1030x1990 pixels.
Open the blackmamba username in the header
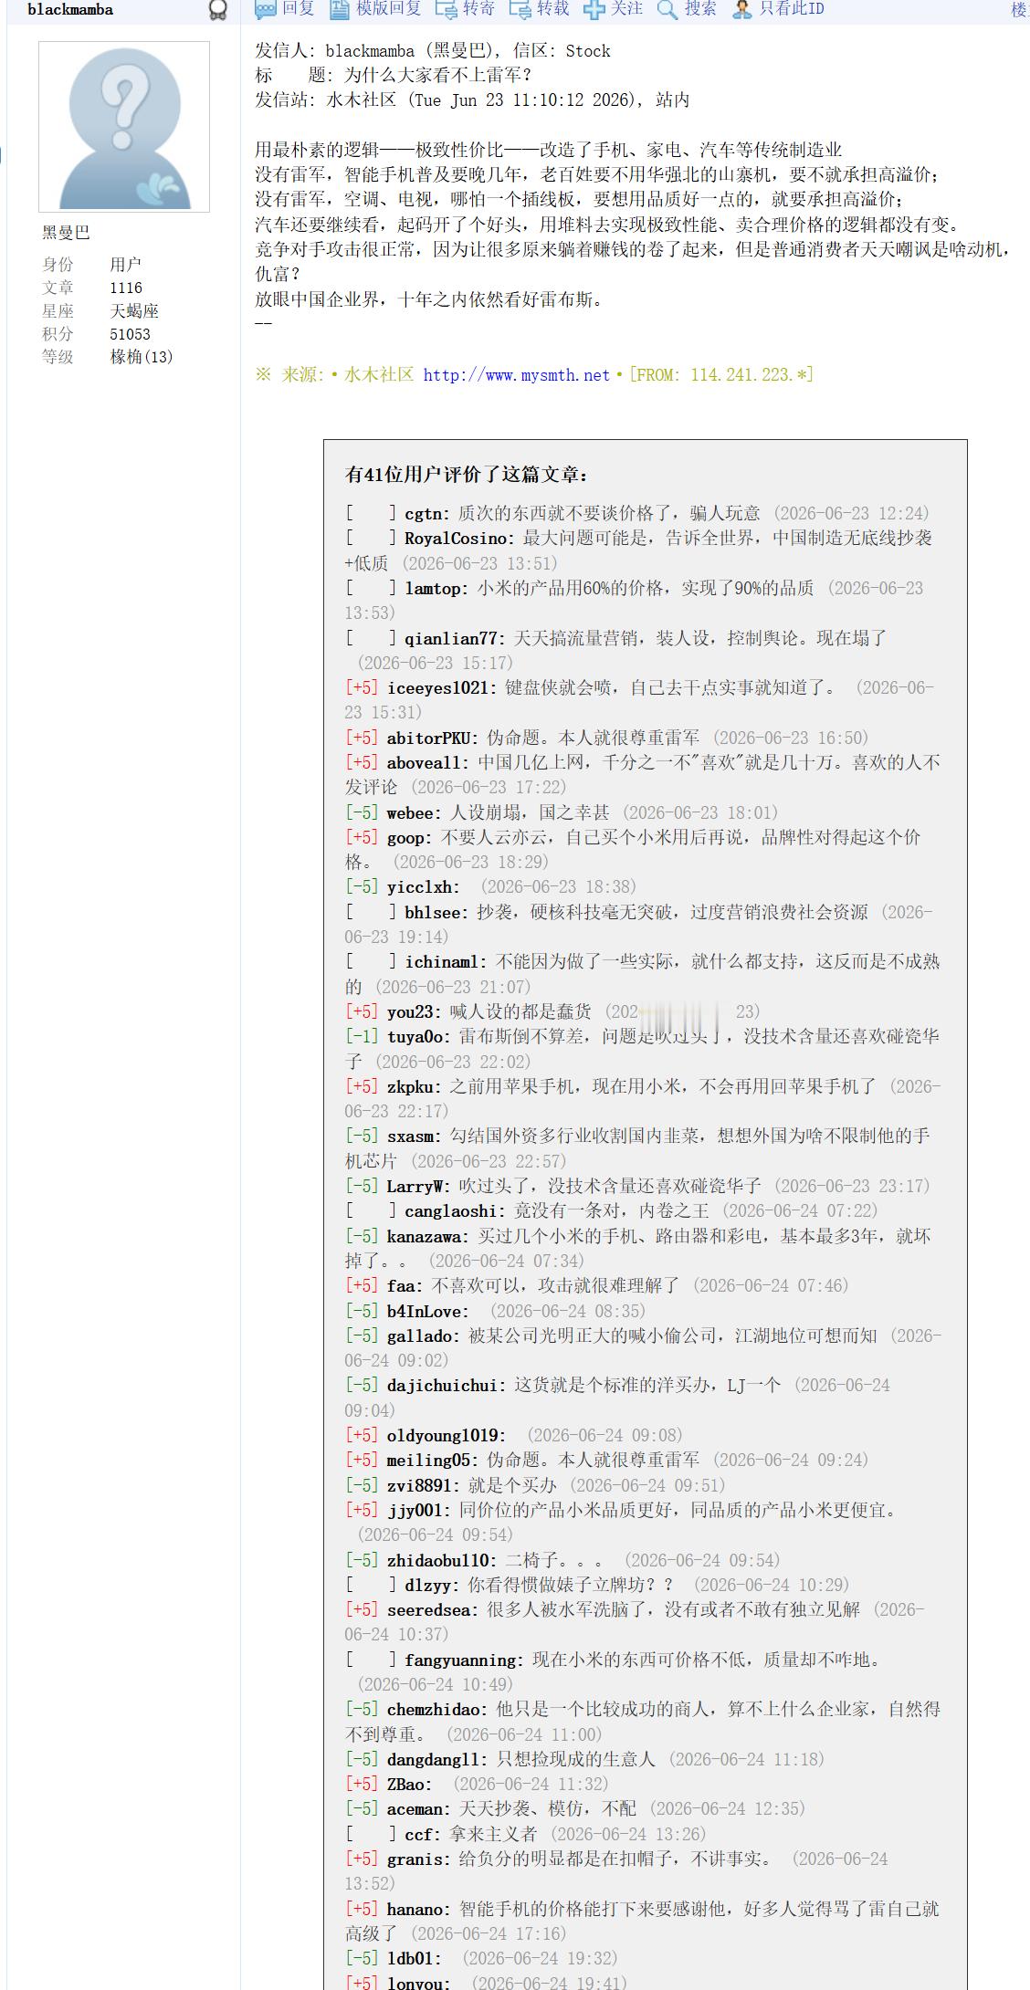[x=70, y=10]
